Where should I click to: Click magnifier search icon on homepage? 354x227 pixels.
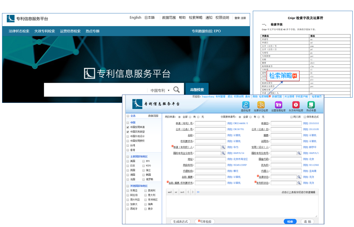[176, 90]
